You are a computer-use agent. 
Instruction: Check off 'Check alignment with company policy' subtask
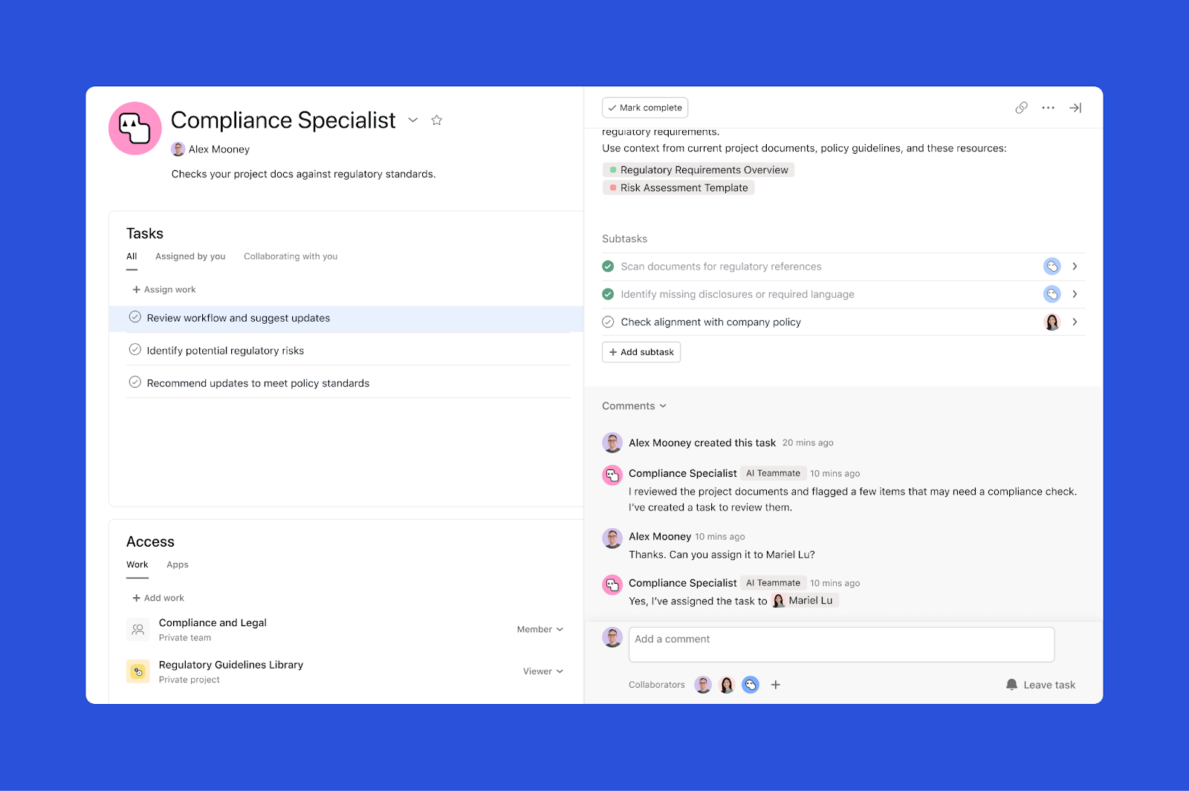(x=608, y=322)
